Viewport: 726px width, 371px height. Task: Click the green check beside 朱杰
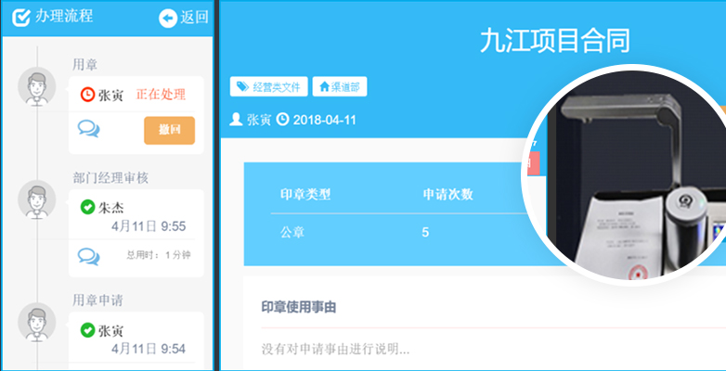coord(87,207)
